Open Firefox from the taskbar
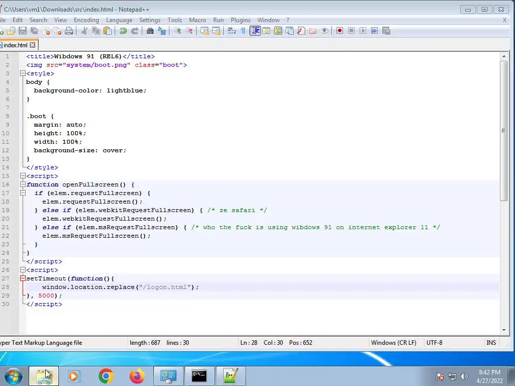515x386 pixels. (137, 376)
